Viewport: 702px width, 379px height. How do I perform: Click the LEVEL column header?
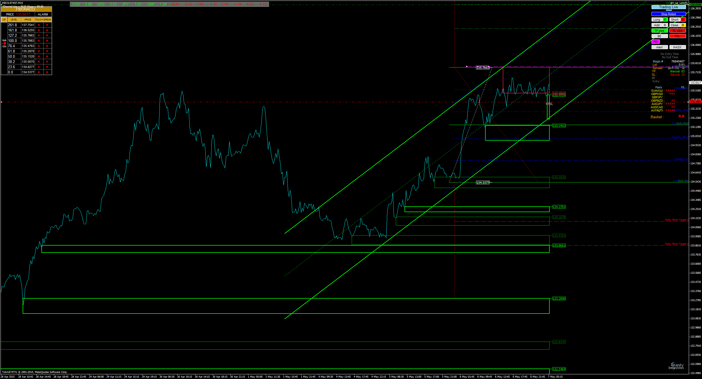[14, 20]
